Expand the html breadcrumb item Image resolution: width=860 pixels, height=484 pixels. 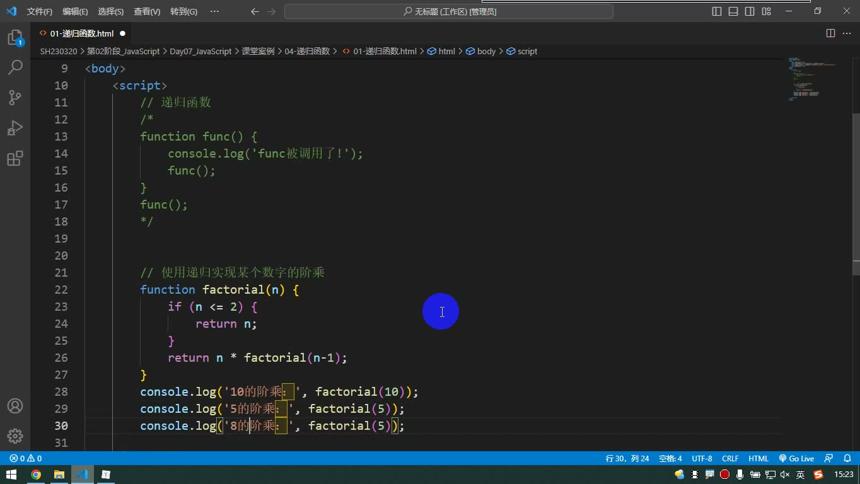(x=441, y=51)
